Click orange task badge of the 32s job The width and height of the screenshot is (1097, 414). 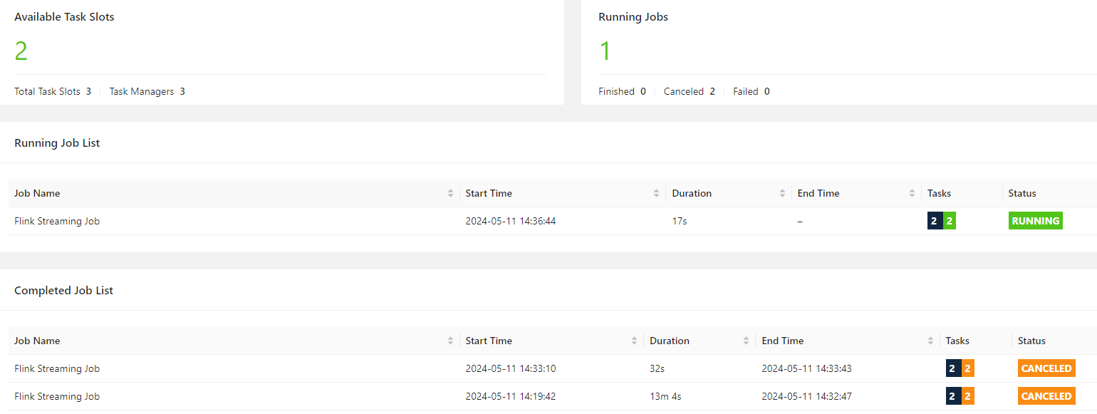coord(967,368)
